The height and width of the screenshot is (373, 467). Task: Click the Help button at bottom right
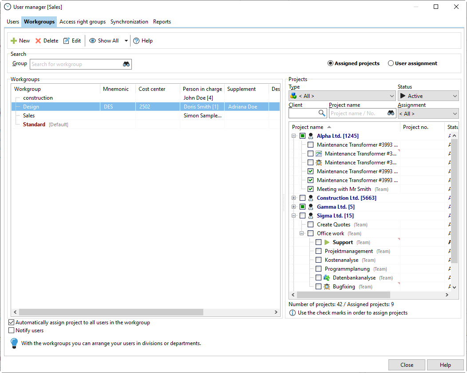[445, 365]
